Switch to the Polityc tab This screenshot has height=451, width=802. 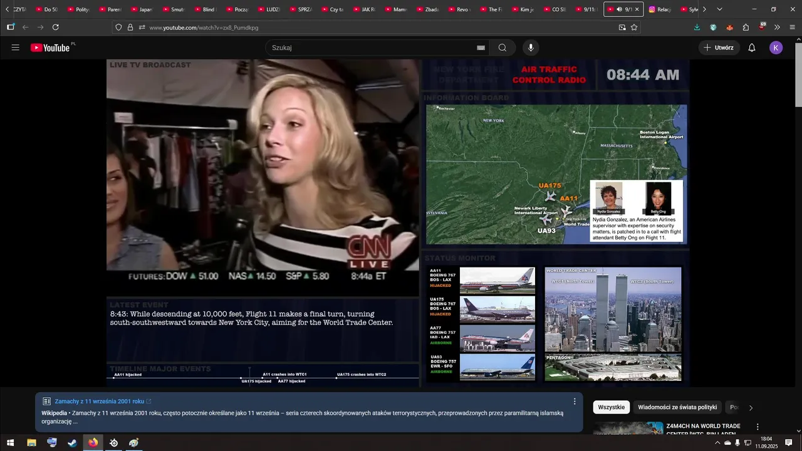(x=80, y=9)
